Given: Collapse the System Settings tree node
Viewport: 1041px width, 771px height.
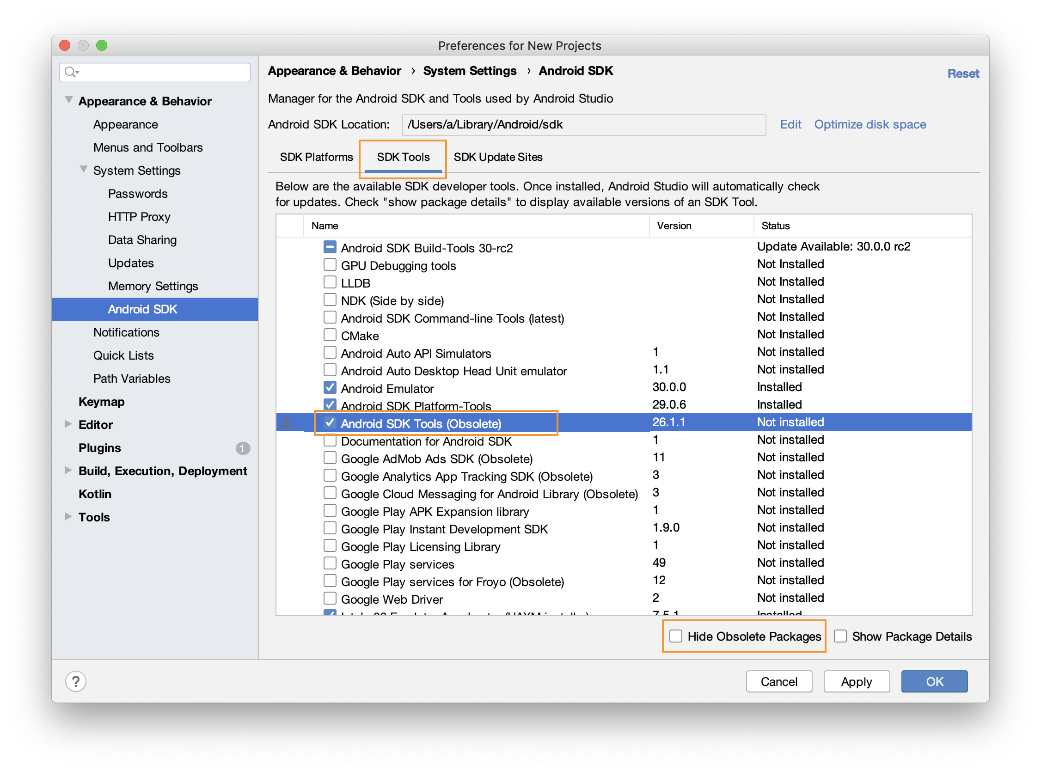Looking at the screenshot, I should (84, 170).
